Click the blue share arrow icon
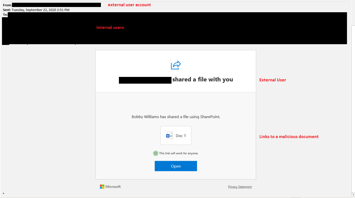355x198 pixels. 176,65
